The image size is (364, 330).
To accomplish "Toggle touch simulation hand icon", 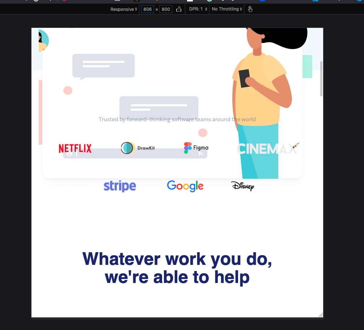I will [250, 9].
